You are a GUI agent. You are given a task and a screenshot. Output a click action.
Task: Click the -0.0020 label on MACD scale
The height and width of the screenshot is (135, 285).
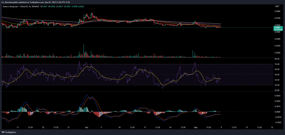(277, 122)
